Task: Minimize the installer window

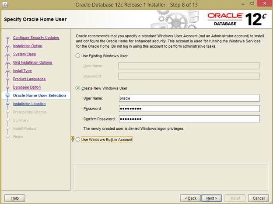Action: click(x=243, y=4)
